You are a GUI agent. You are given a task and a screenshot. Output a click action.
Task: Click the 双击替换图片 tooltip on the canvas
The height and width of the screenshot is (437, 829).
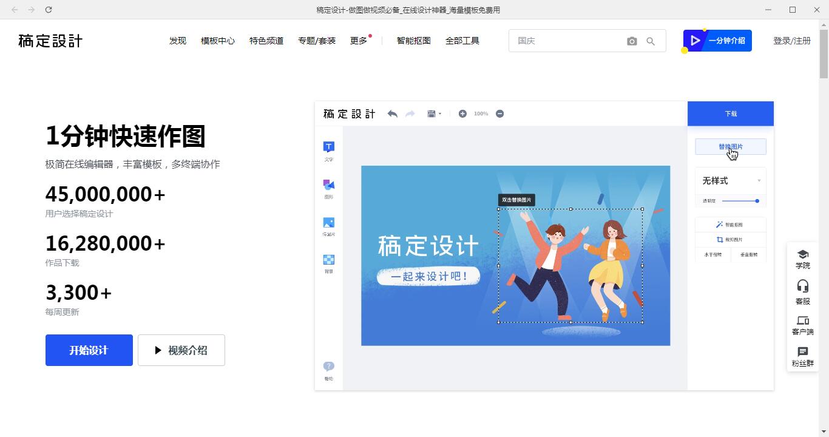click(516, 200)
